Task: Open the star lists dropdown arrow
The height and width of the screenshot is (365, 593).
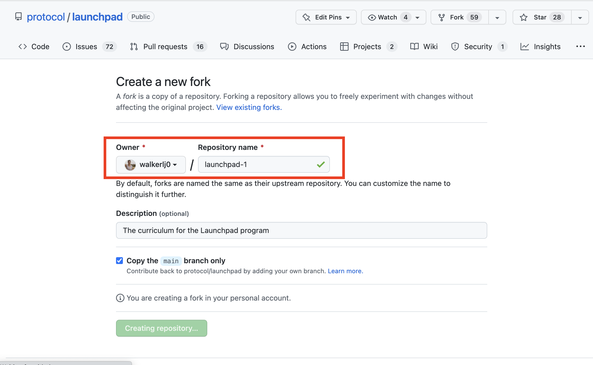Action: (x=580, y=18)
